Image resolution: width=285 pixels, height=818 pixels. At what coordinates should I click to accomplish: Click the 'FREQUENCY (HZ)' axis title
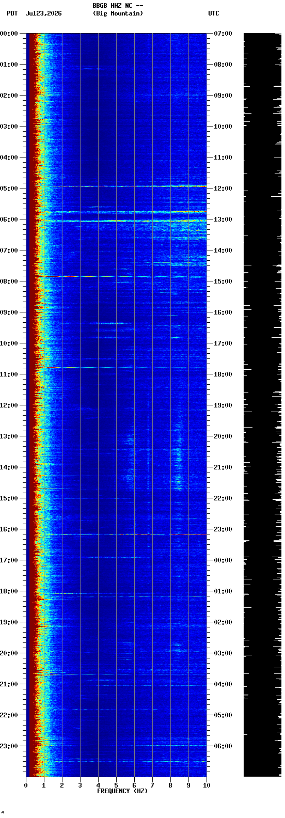coord(122,791)
